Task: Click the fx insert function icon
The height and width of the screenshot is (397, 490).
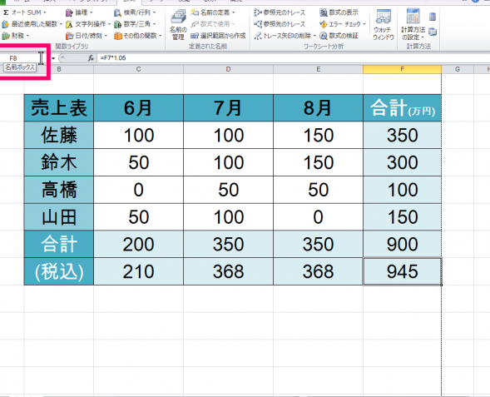Action: (91, 57)
